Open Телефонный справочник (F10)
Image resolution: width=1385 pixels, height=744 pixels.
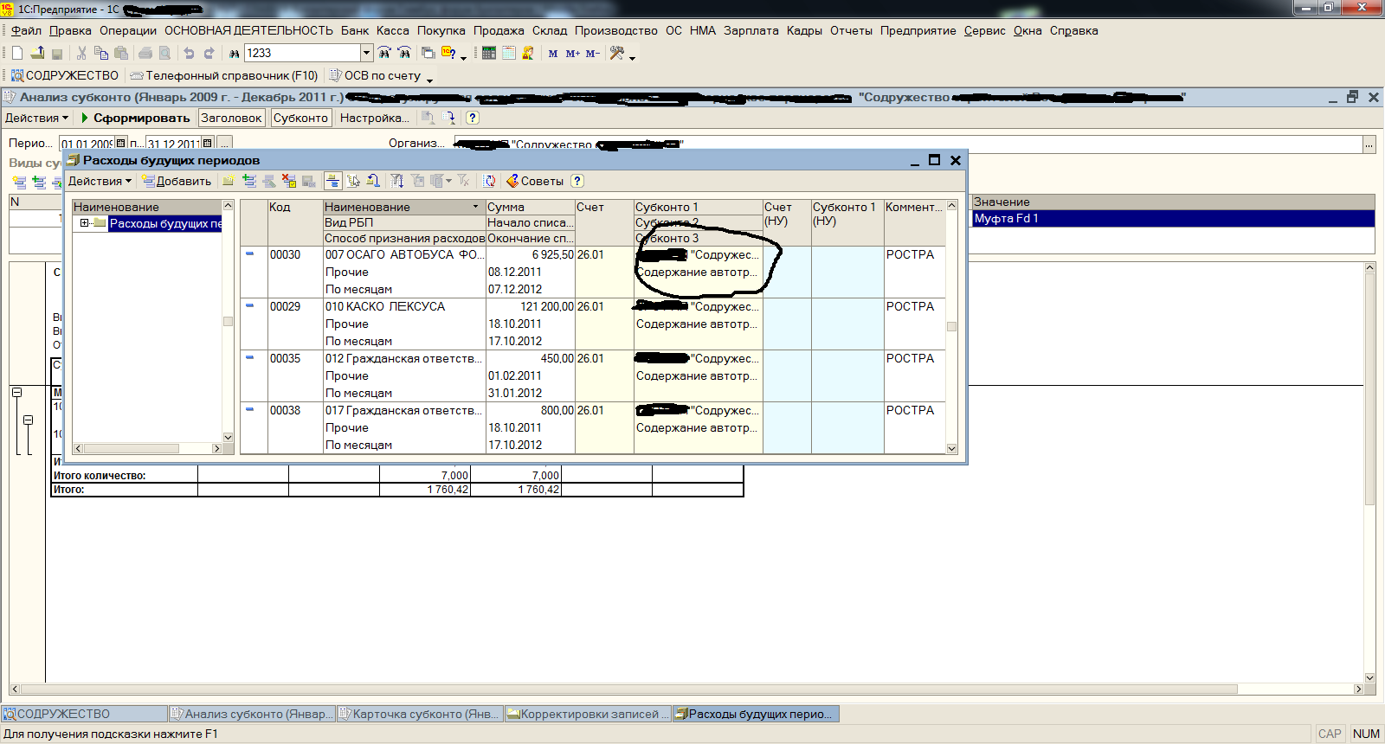pyautogui.click(x=224, y=75)
